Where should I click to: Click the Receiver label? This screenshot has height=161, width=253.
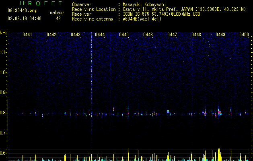pyautogui.click(x=82, y=14)
